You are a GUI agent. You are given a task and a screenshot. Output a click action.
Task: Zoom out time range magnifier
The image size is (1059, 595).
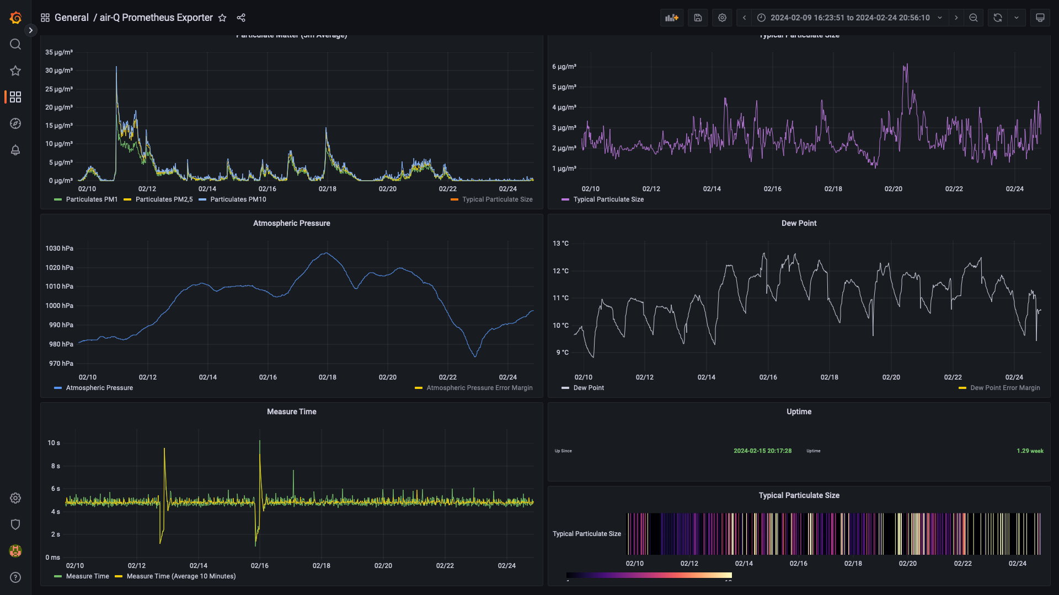[x=974, y=18]
